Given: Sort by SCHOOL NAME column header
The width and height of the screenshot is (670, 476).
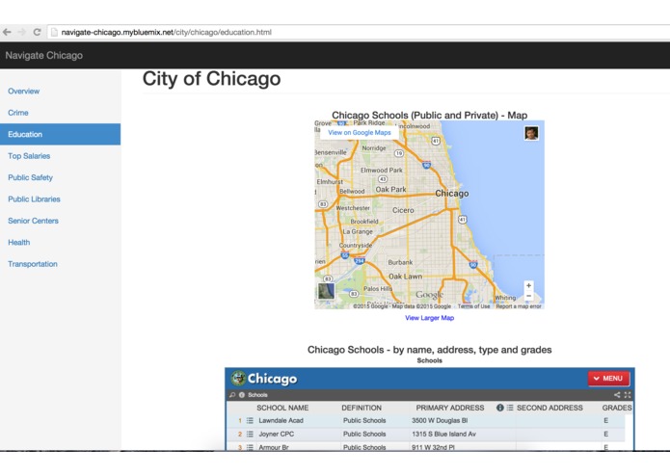Looking at the screenshot, I should (x=282, y=408).
